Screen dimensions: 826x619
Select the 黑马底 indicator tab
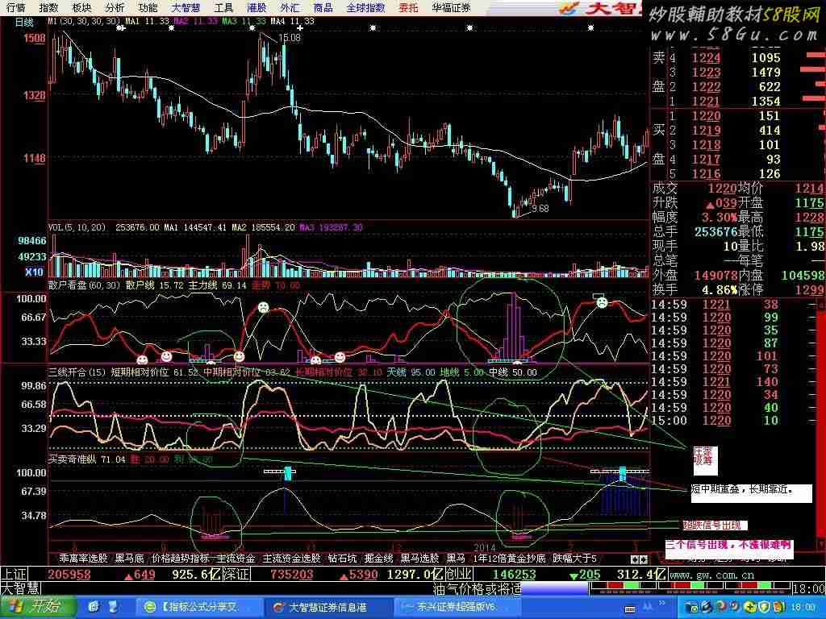pyautogui.click(x=130, y=559)
